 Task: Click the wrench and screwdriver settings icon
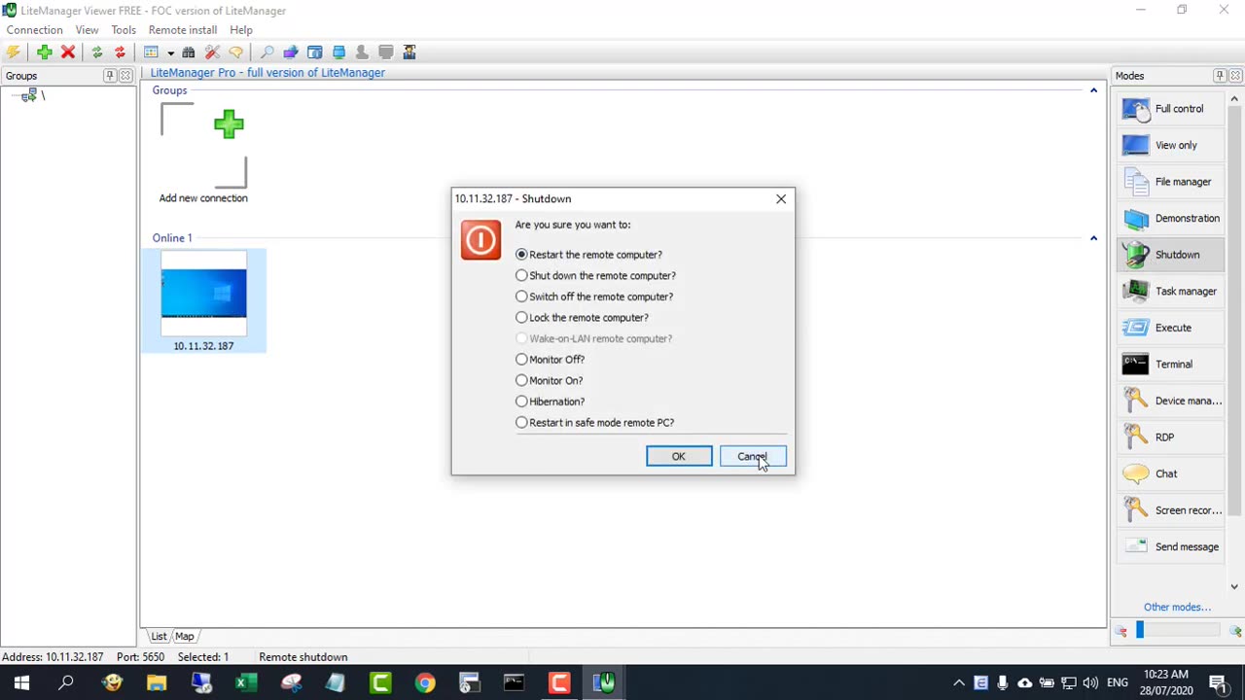[212, 52]
